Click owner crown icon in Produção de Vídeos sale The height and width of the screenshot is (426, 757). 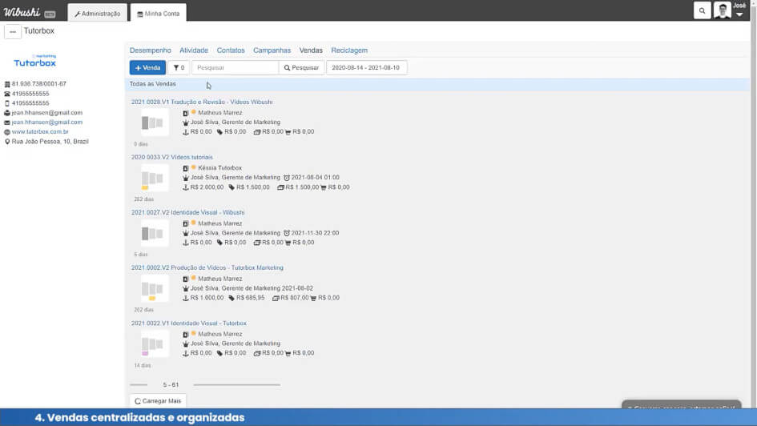click(185, 288)
